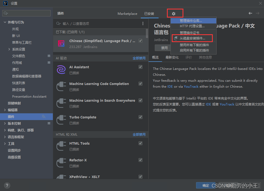Viewport: 264px width, 191px height.
Task: Click the HTML Tools plugin icon
Action: 61,146
